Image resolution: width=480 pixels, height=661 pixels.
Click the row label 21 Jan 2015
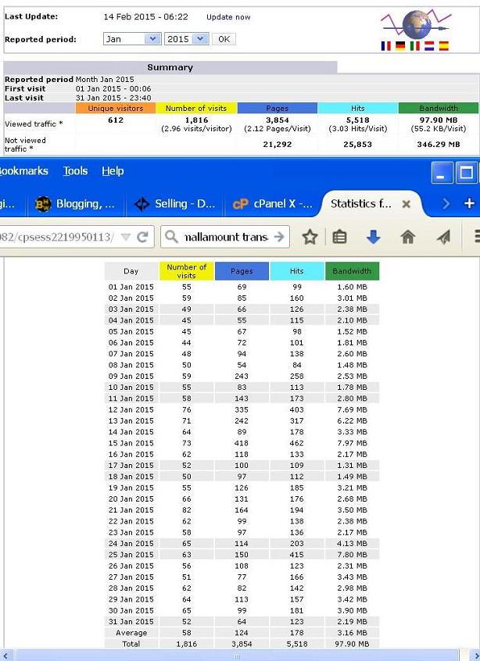pos(131,510)
